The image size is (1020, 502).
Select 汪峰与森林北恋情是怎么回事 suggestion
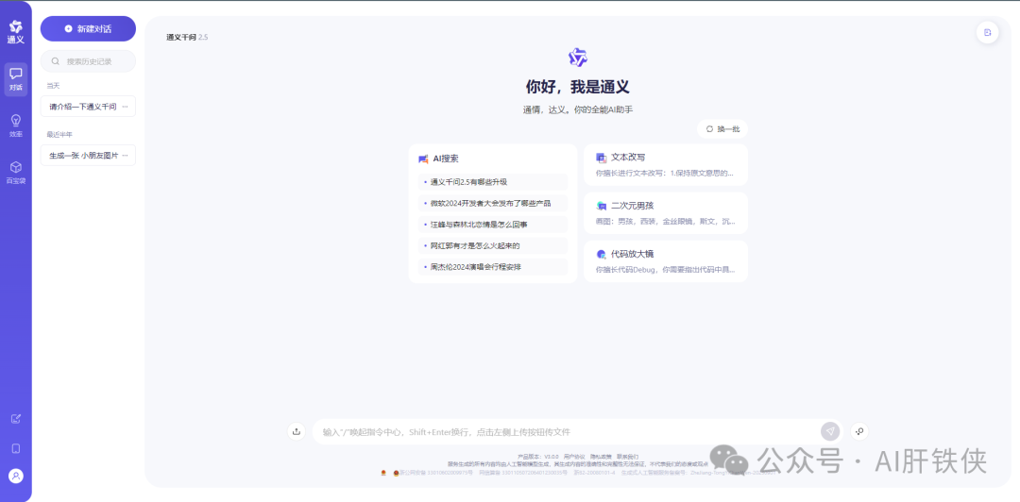493,225
